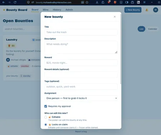The width and height of the screenshot is (161, 135).
Task: Uncheck Requires my approval checkbox
Action: 46,106
